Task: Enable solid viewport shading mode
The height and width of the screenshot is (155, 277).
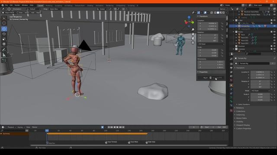Action: (218, 12)
